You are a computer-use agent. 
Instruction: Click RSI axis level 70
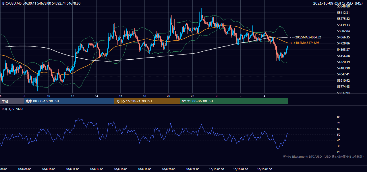click(x=339, y=123)
